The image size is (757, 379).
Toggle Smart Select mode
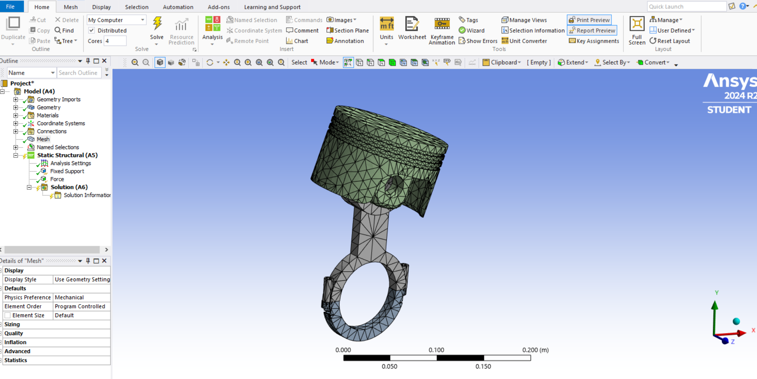tap(348, 63)
